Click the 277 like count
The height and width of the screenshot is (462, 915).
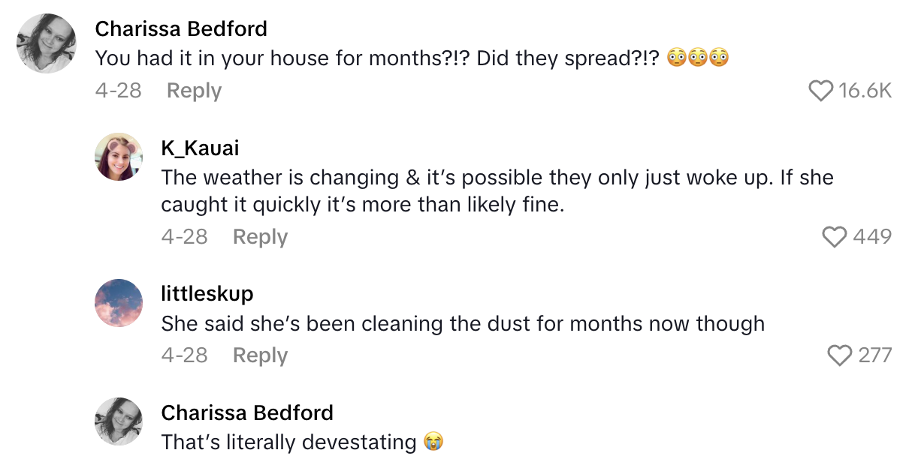[x=874, y=355]
